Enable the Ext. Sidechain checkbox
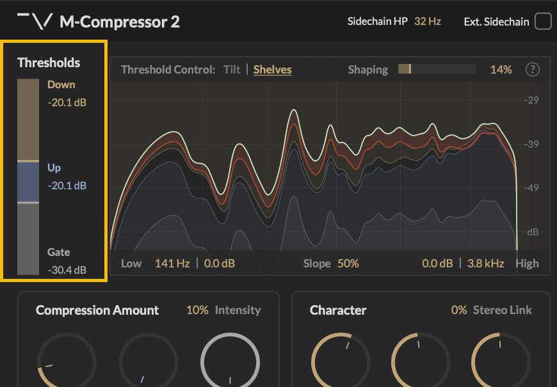 click(543, 22)
